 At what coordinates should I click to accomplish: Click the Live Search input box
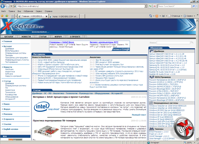click(x=174, y=6)
